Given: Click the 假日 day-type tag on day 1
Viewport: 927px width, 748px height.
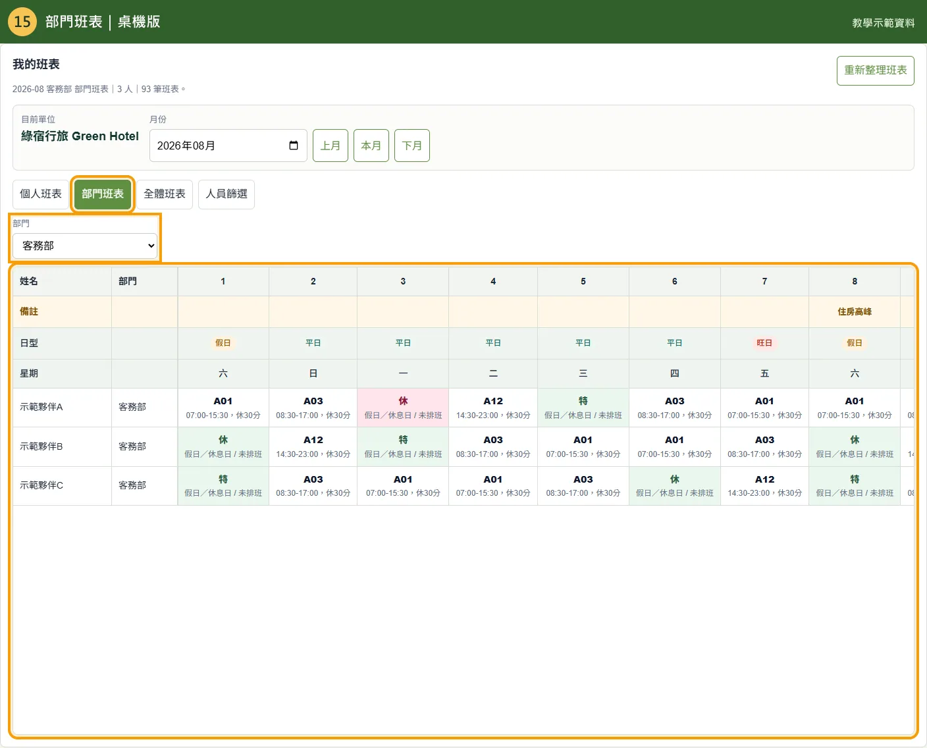Looking at the screenshot, I should (223, 343).
